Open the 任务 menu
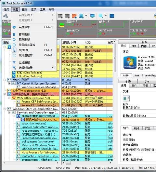Screen dimensions: 156x172 [x=6, y=9]
